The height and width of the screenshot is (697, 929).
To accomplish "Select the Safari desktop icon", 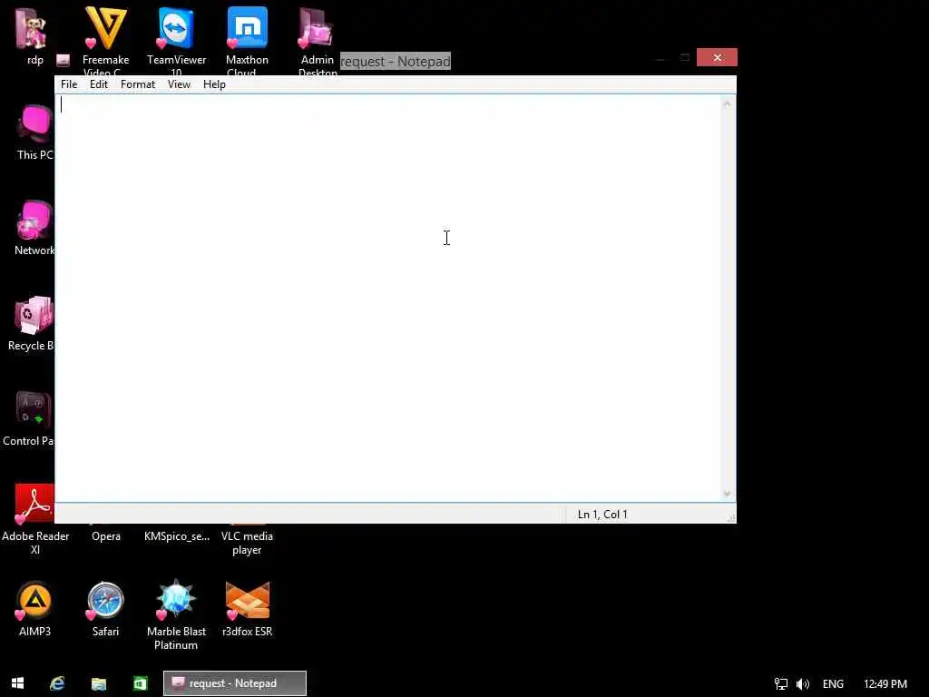I will pos(105,608).
